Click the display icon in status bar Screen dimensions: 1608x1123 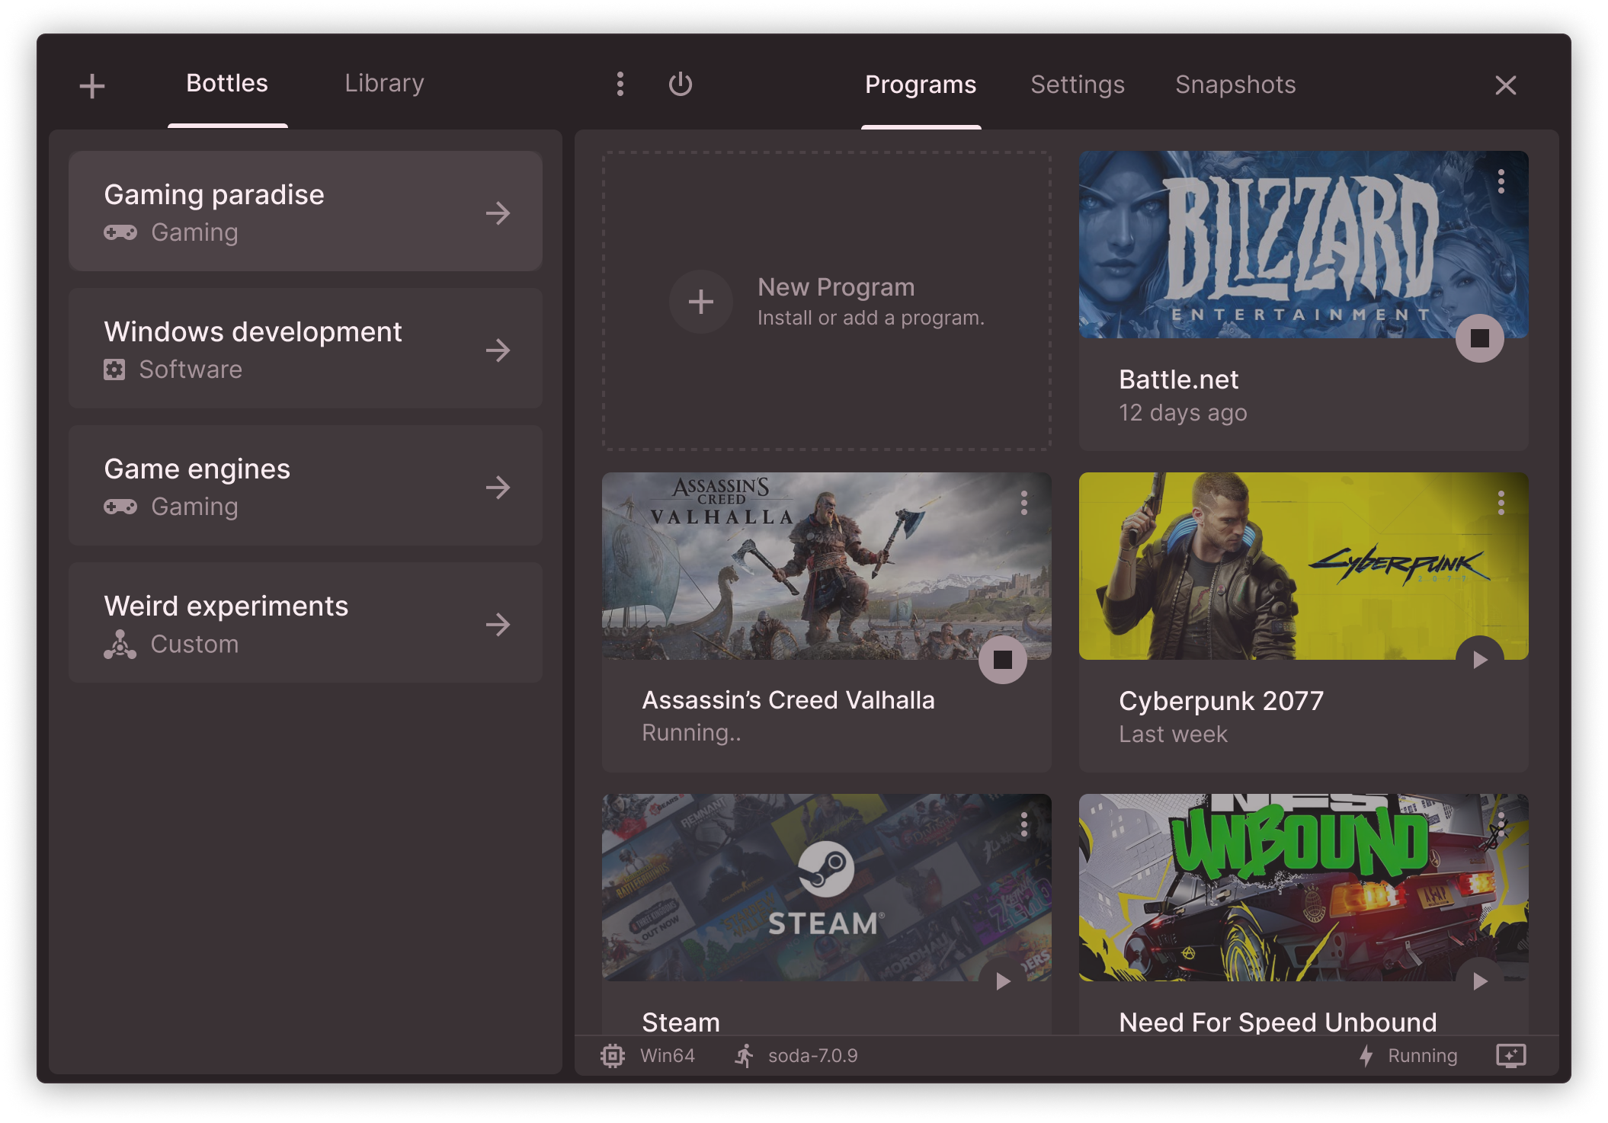(x=1510, y=1056)
